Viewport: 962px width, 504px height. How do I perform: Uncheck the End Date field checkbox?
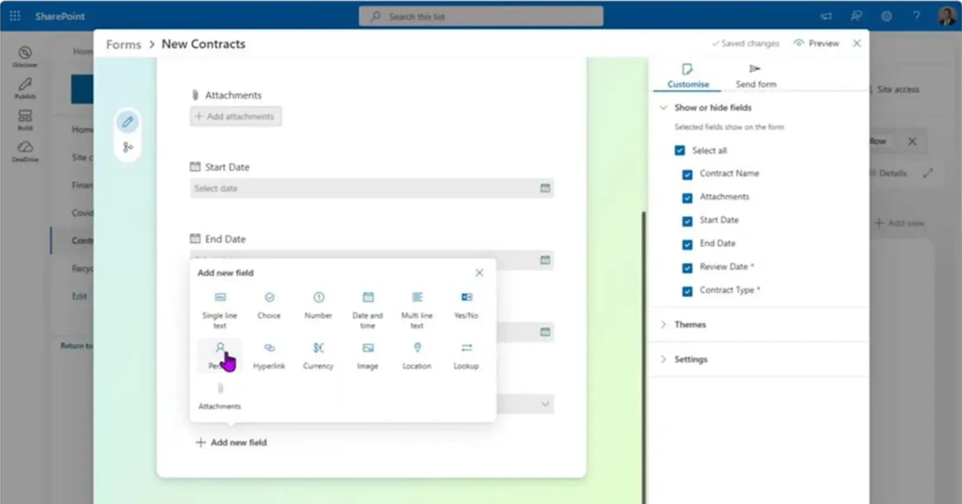tap(687, 244)
